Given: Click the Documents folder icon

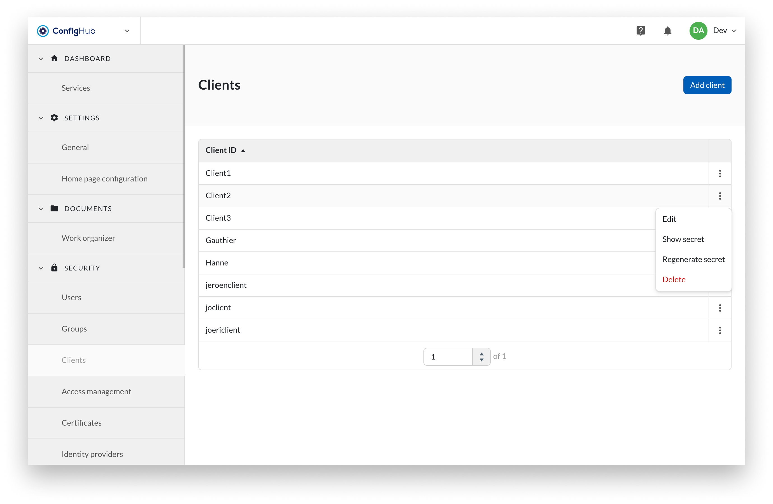Looking at the screenshot, I should click(54, 208).
